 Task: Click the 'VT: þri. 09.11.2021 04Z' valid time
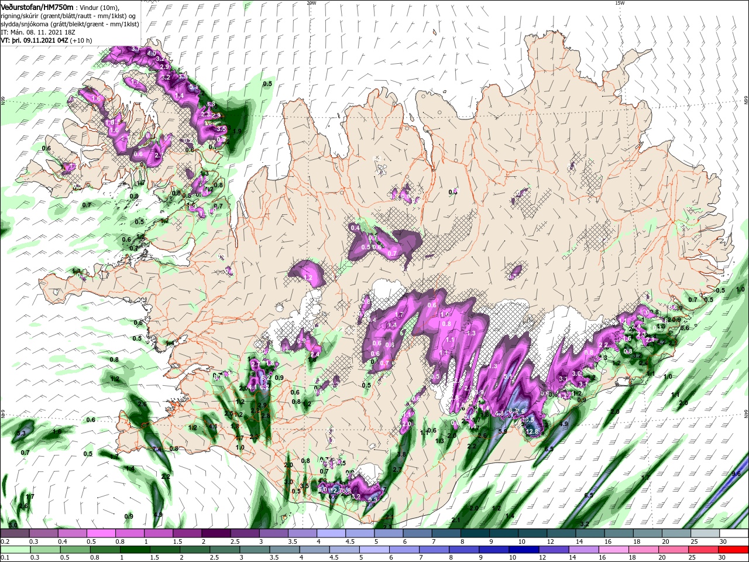pos(35,40)
